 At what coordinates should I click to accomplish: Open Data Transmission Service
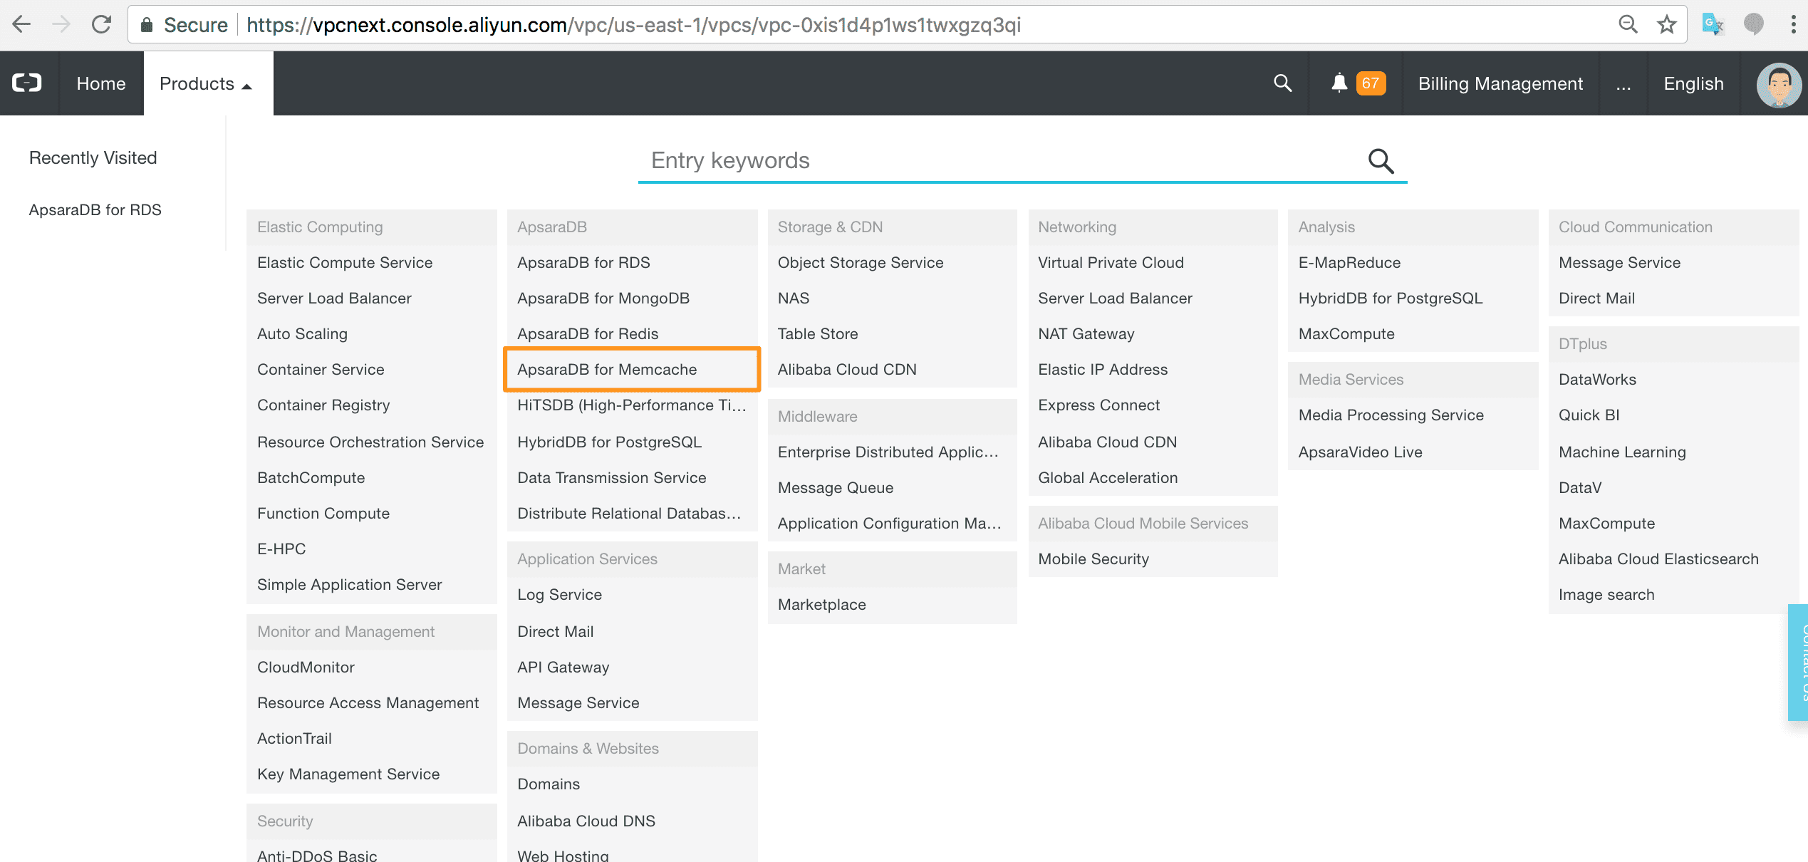tap(611, 477)
